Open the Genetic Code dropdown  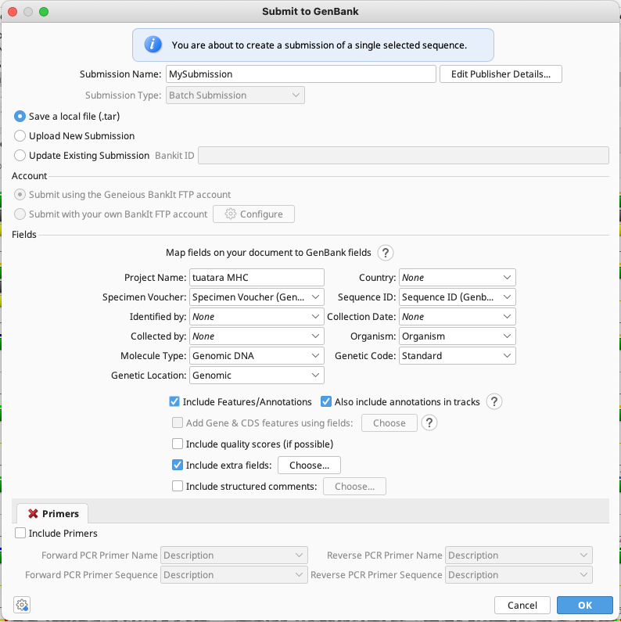457,355
